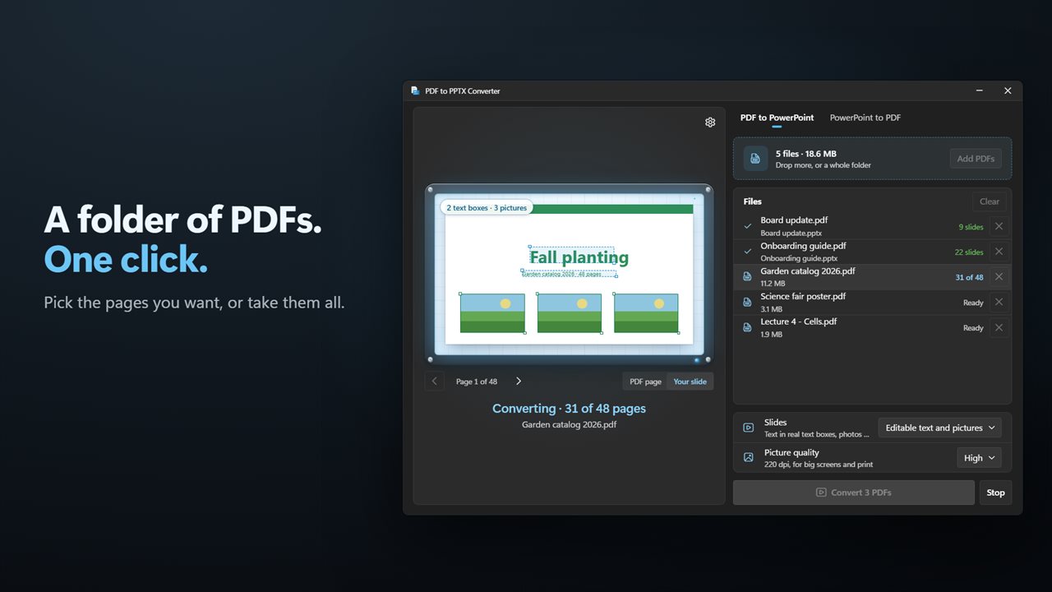Click the Fall planting title in the slide preview
This screenshot has height=592, width=1052.
click(579, 257)
